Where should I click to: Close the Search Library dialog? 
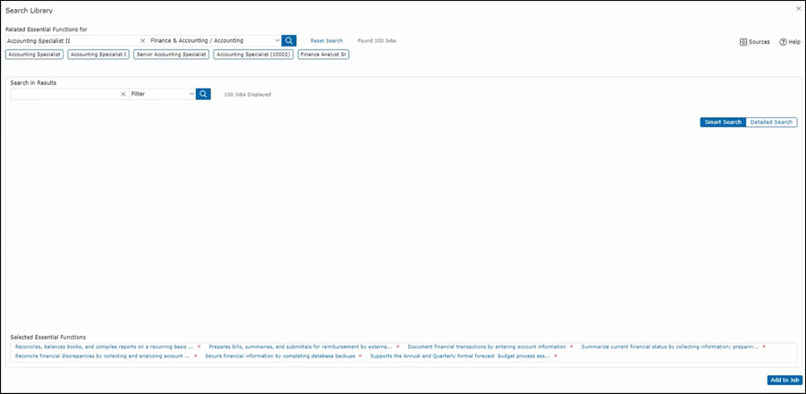798,9
